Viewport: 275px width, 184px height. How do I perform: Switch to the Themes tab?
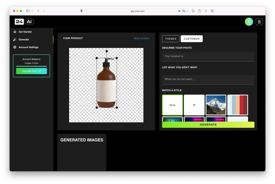pos(171,39)
